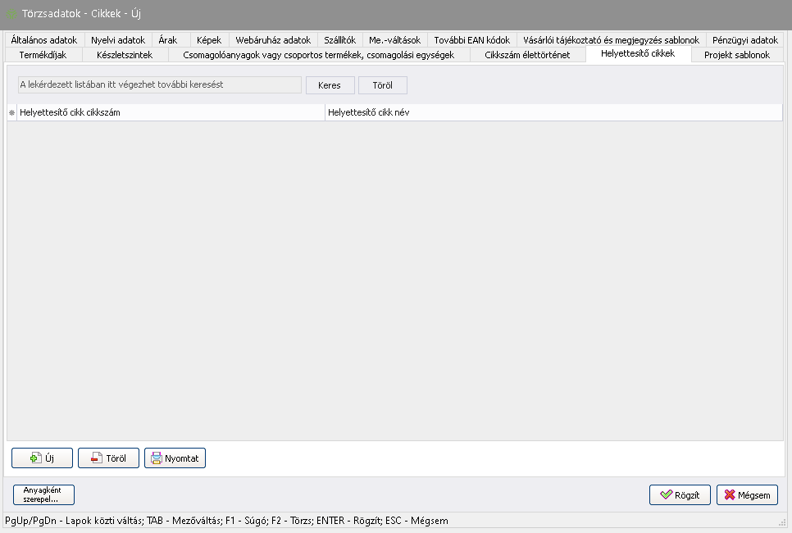Screen dimensions: 792x533
Task: Click the asterisk row selector in grid header
Action: pos(11,112)
